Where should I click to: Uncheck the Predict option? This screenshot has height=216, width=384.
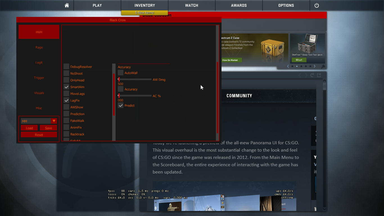pos(121,105)
